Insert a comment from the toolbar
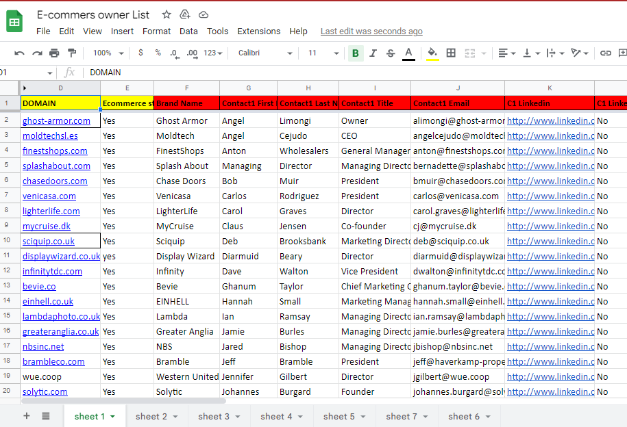The image size is (627, 427). tap(623, 53)
